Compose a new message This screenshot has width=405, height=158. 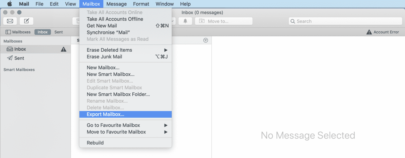coord(26,21)
